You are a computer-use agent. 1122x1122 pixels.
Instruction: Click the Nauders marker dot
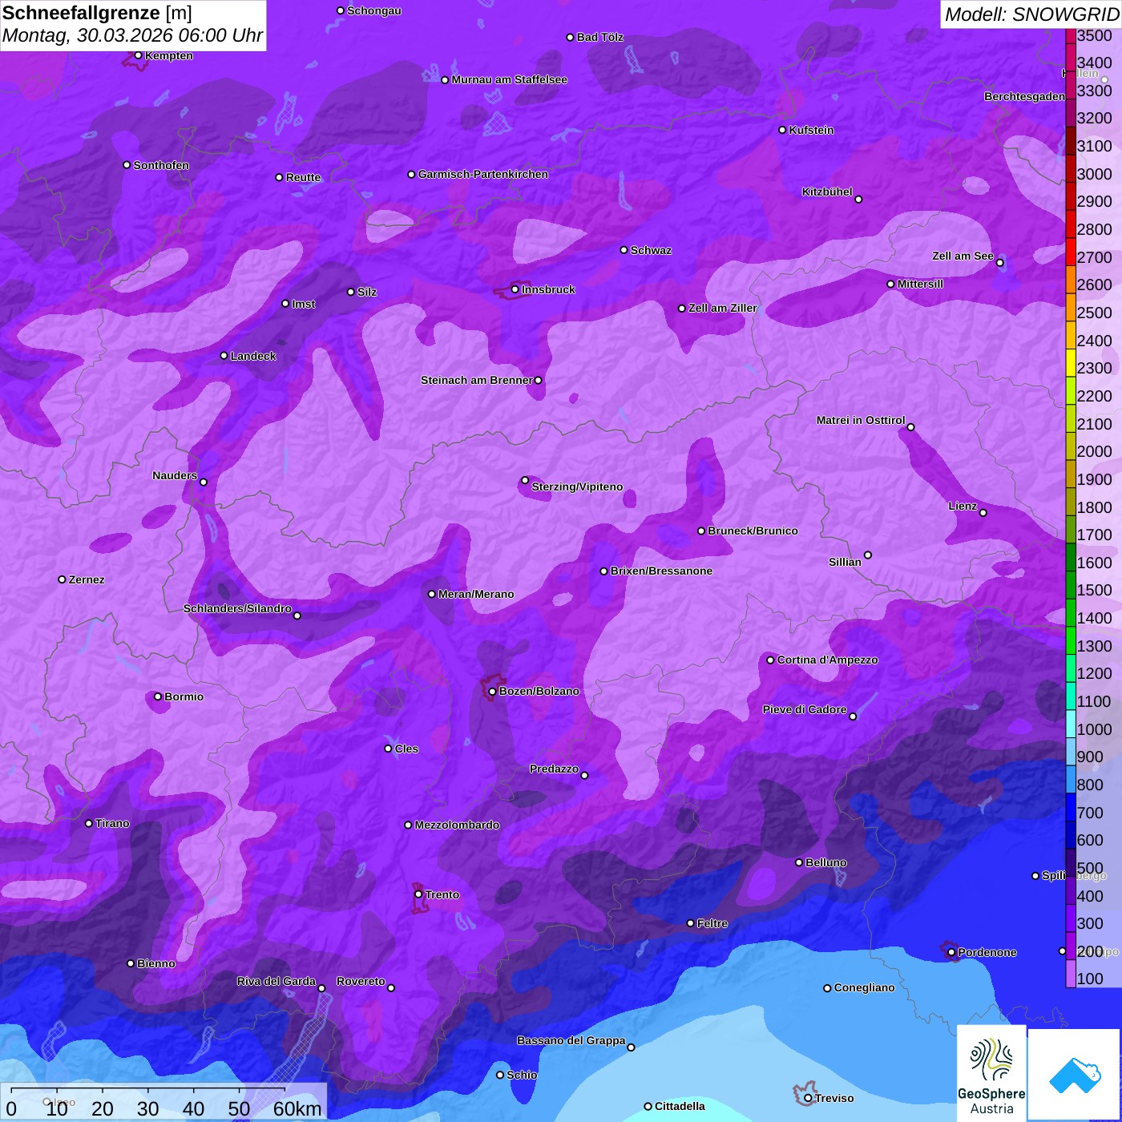(204, 482)
